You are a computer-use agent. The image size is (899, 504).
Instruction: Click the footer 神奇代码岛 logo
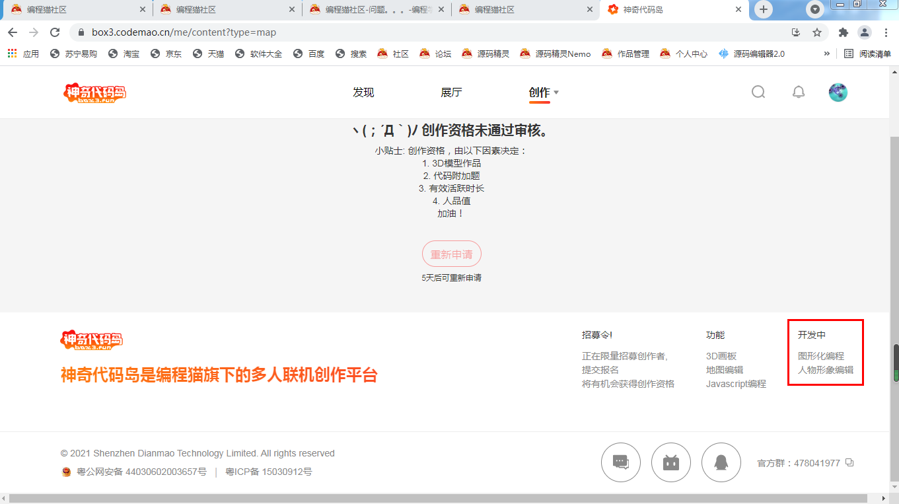(x=92, y=340)
